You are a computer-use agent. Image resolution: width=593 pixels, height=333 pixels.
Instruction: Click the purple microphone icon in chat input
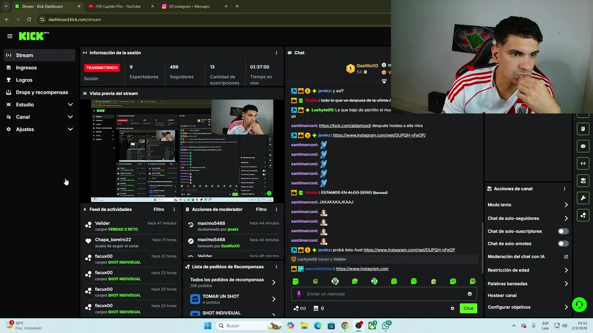tap(299, 294)
